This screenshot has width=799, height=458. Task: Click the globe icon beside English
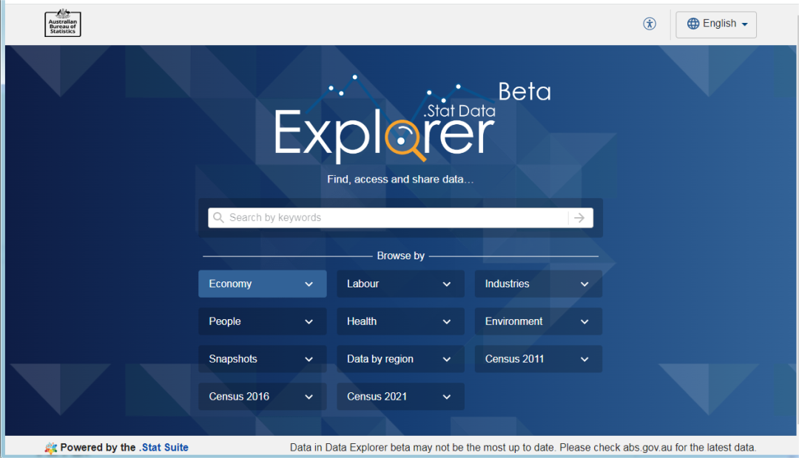693,24
